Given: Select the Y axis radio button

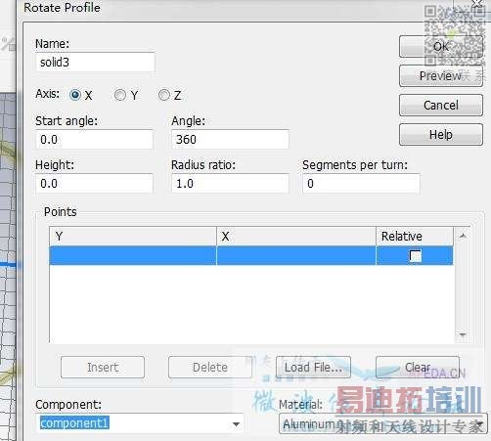Looking at the screenshot, I should 120,95.
